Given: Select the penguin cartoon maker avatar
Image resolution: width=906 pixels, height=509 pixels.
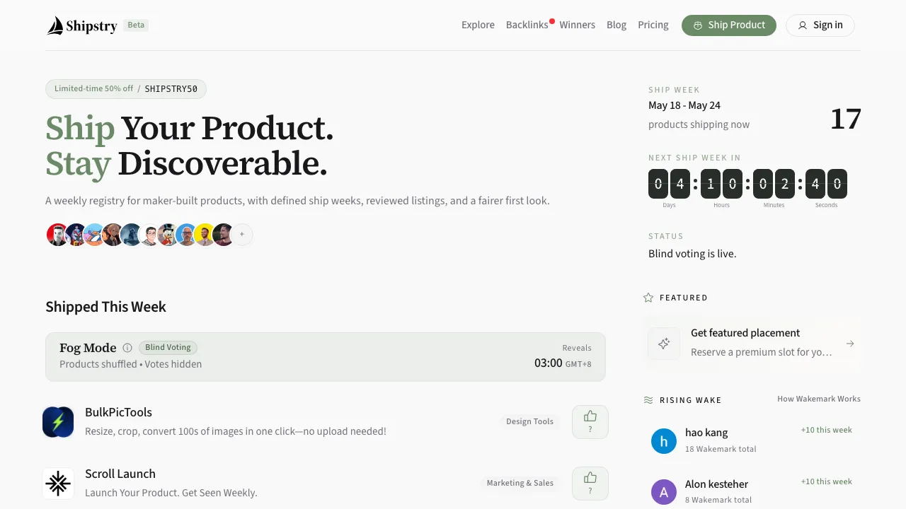Looking at the screenshot, I should click(94, 235).
